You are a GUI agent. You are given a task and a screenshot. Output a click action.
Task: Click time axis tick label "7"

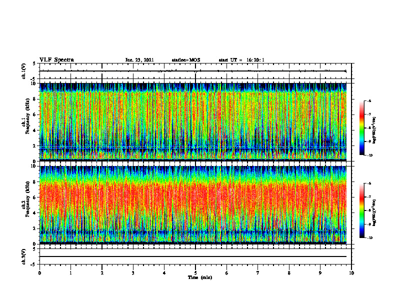(x=258, y=273)
